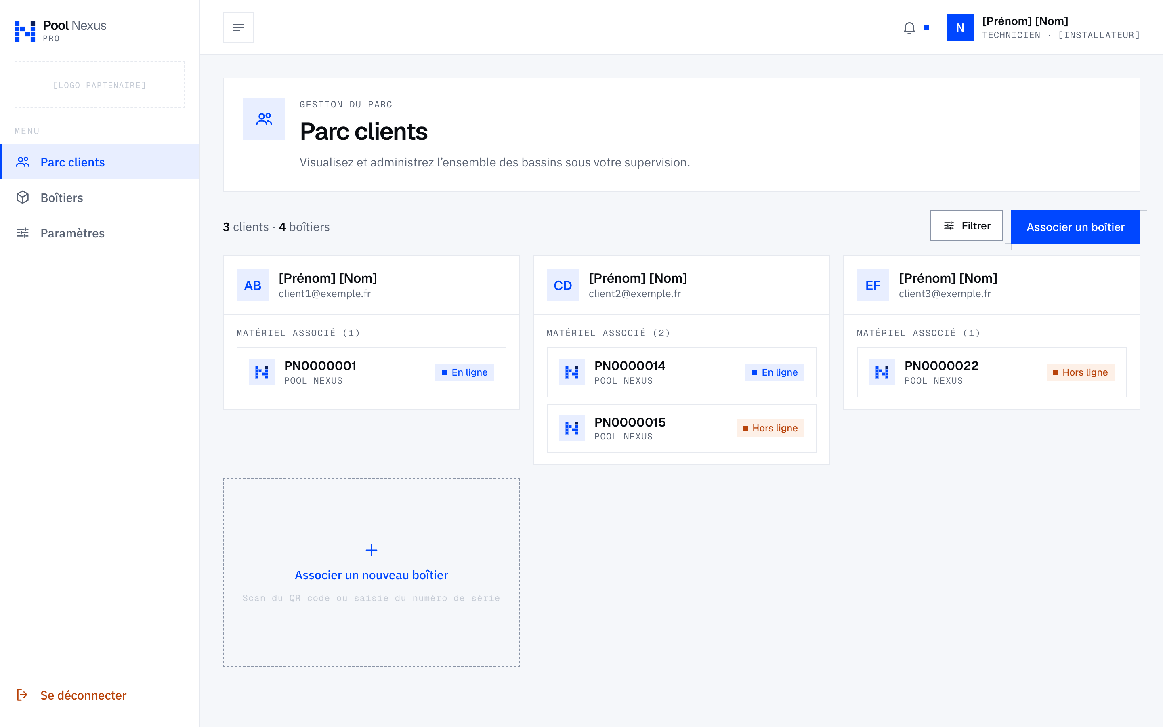Select the PN0000014 serial number
The image size is (1163, 727).
(630, 366)
